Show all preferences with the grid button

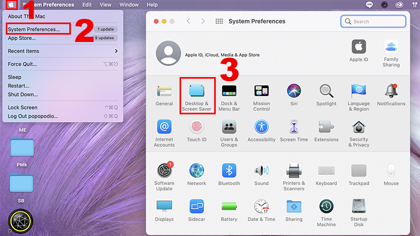[219, 21]
